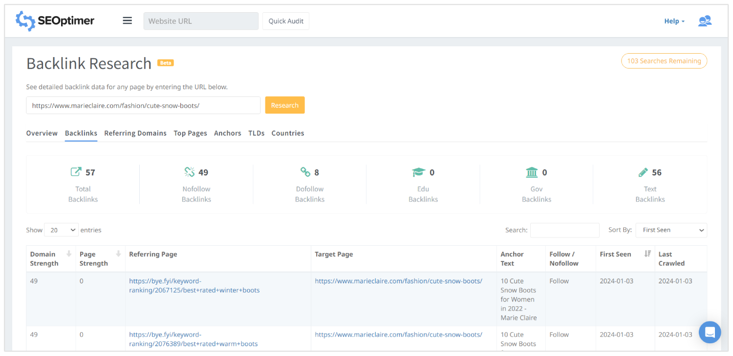Expand the Help dropdown menu
Screen dimensions: 733x356
click(x=674, y=21)
